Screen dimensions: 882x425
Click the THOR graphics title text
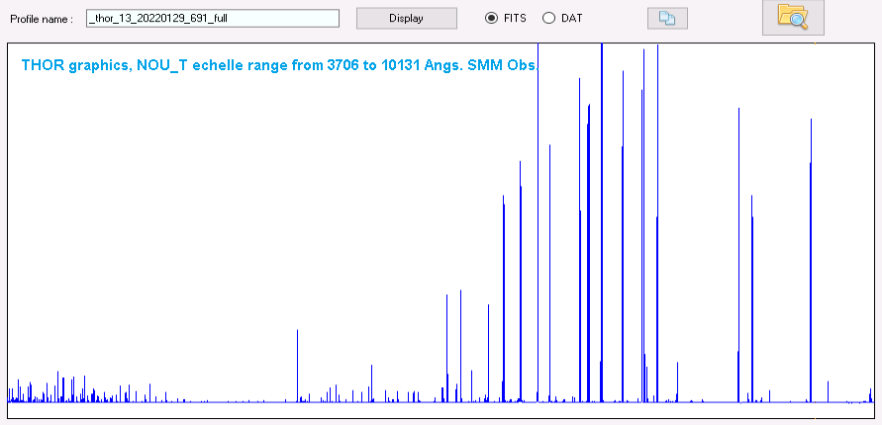[279, 64]
